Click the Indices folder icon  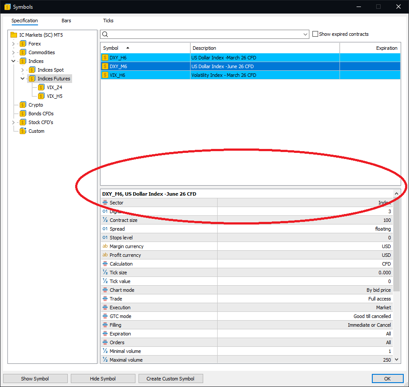(x=23, y=61)
